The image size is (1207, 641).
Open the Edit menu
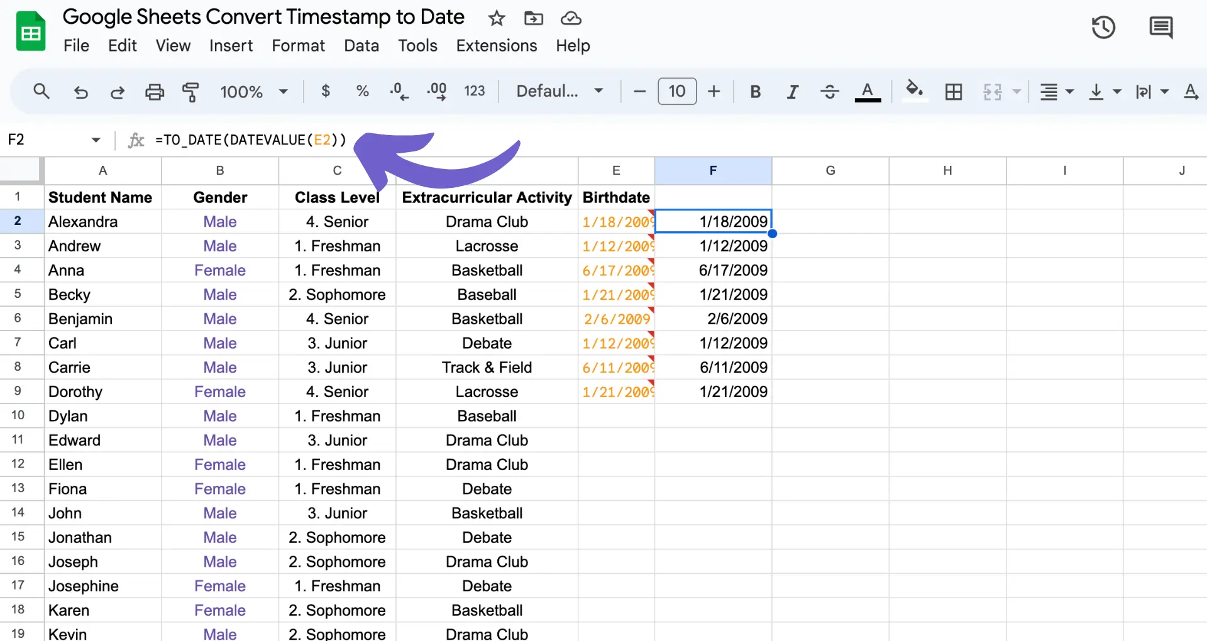tap(122, 46)
